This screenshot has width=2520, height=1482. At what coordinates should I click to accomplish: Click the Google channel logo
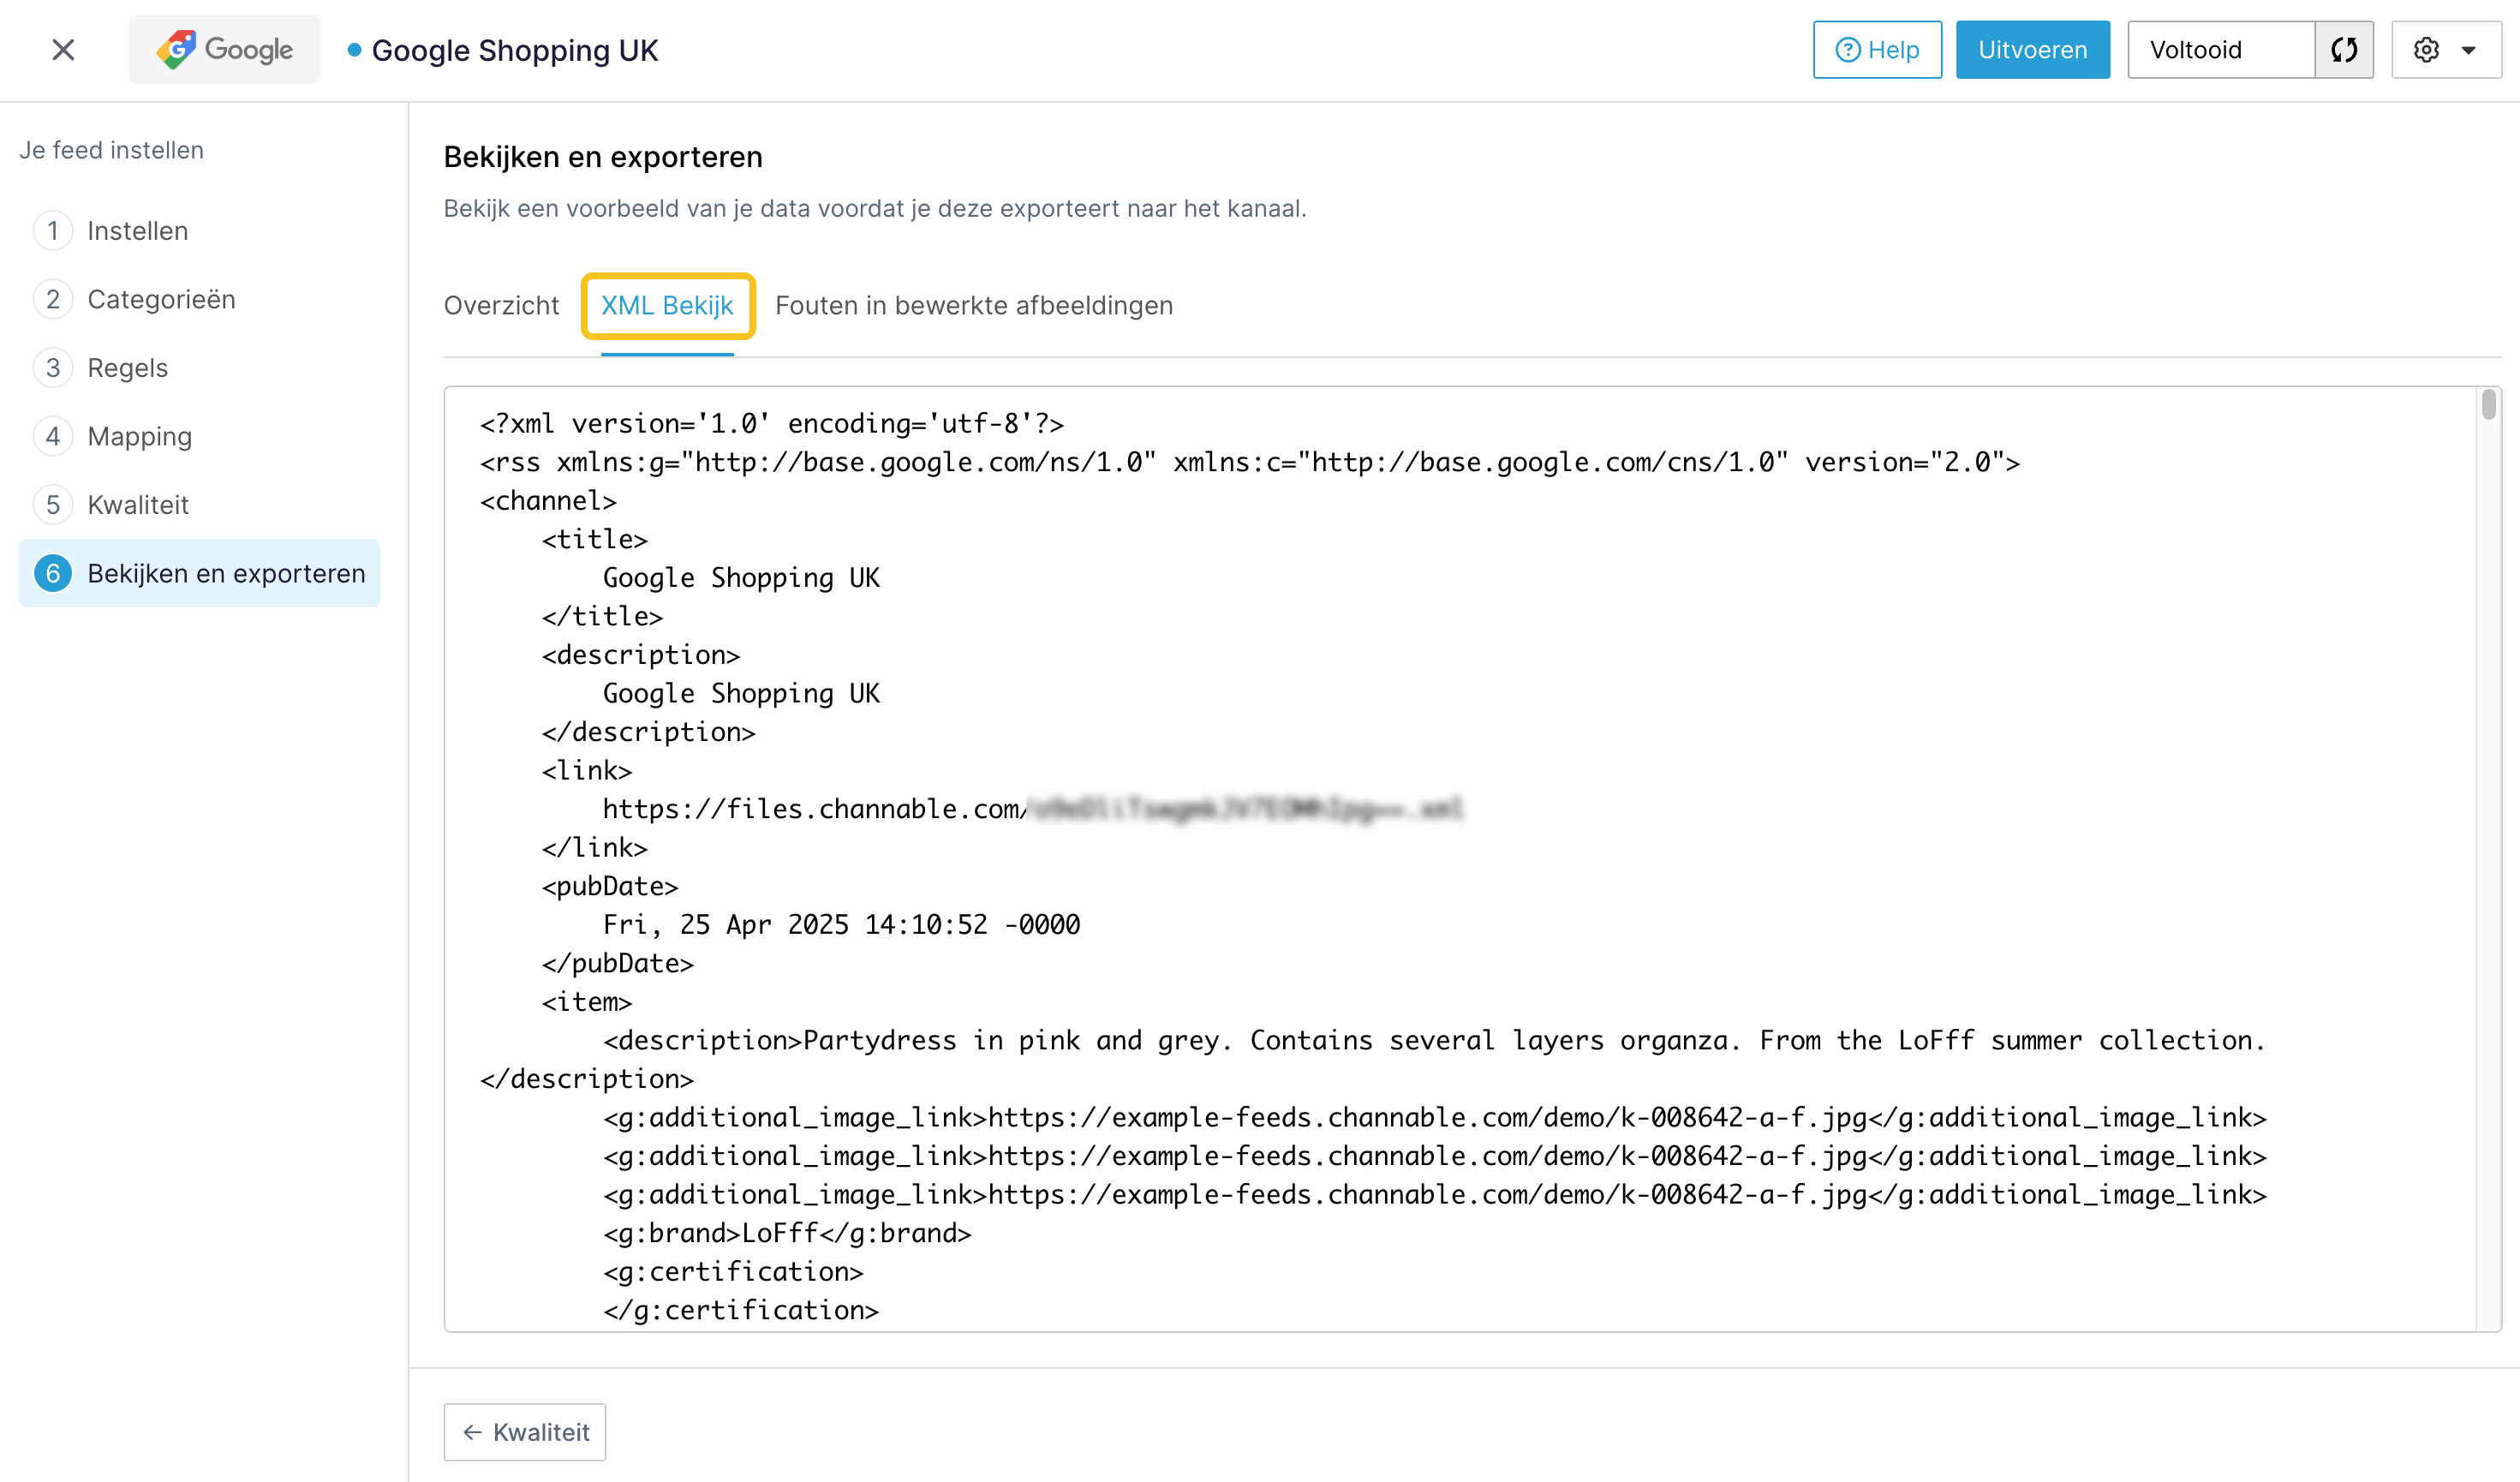[224, 50]
